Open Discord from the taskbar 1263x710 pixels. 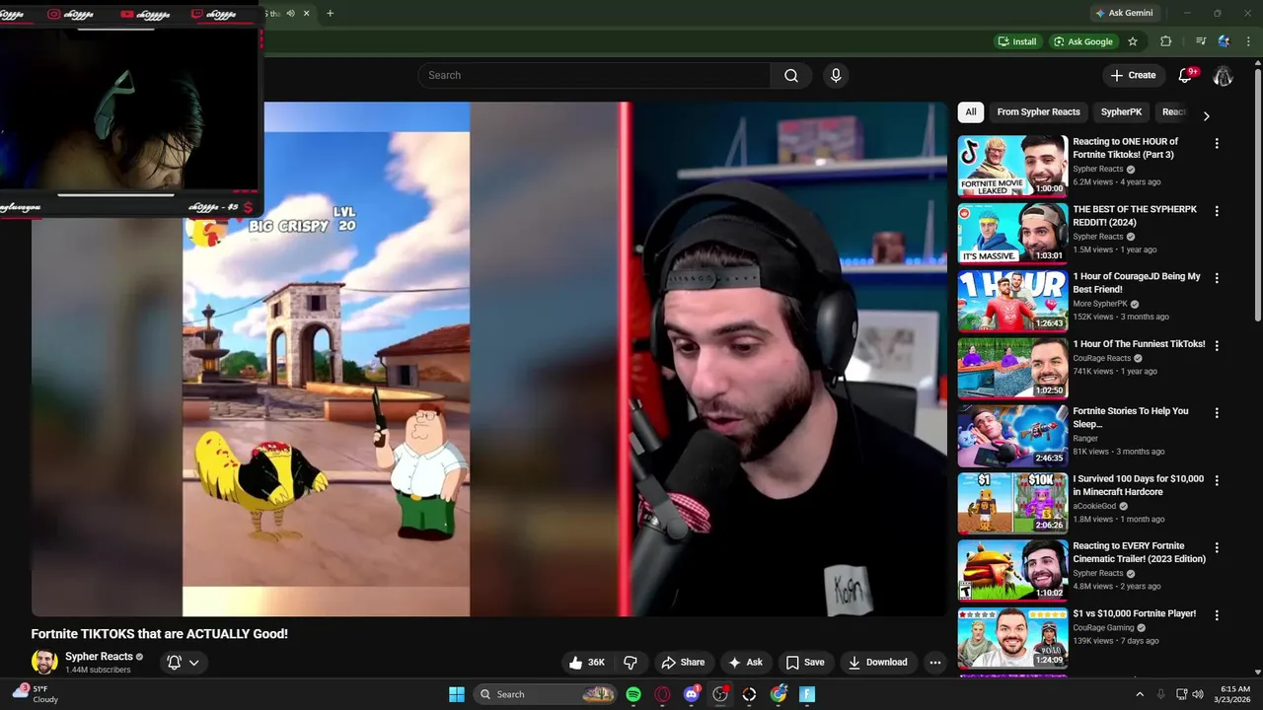(692, 694)
